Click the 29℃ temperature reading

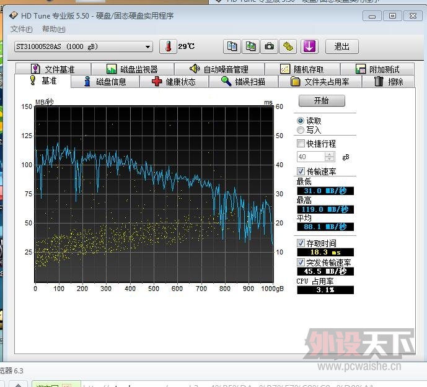(x=187, y=46)
